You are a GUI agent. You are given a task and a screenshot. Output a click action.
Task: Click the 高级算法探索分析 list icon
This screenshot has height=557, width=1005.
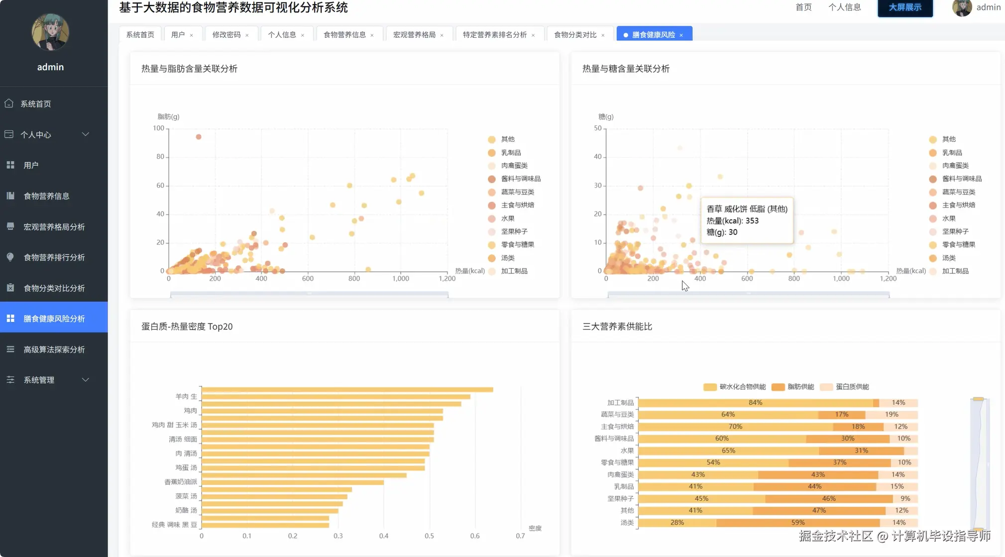(10, 349)
